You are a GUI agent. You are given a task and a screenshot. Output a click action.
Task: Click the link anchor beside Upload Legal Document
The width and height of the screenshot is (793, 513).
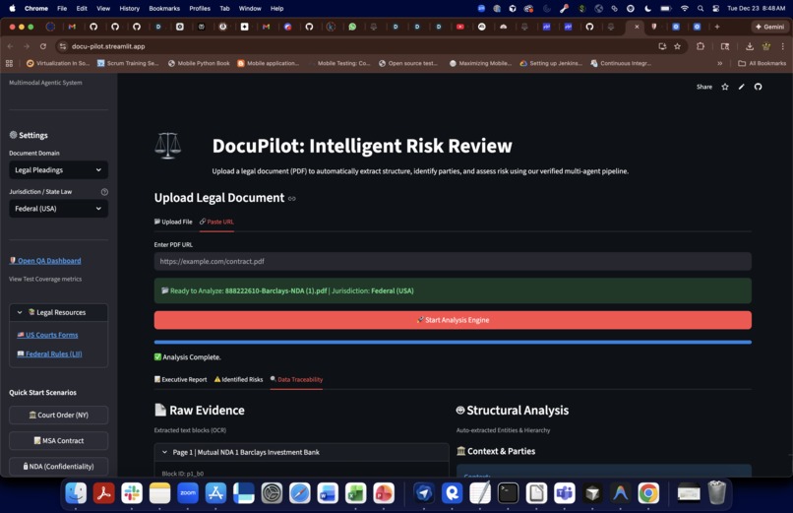[x=292, y=198]
